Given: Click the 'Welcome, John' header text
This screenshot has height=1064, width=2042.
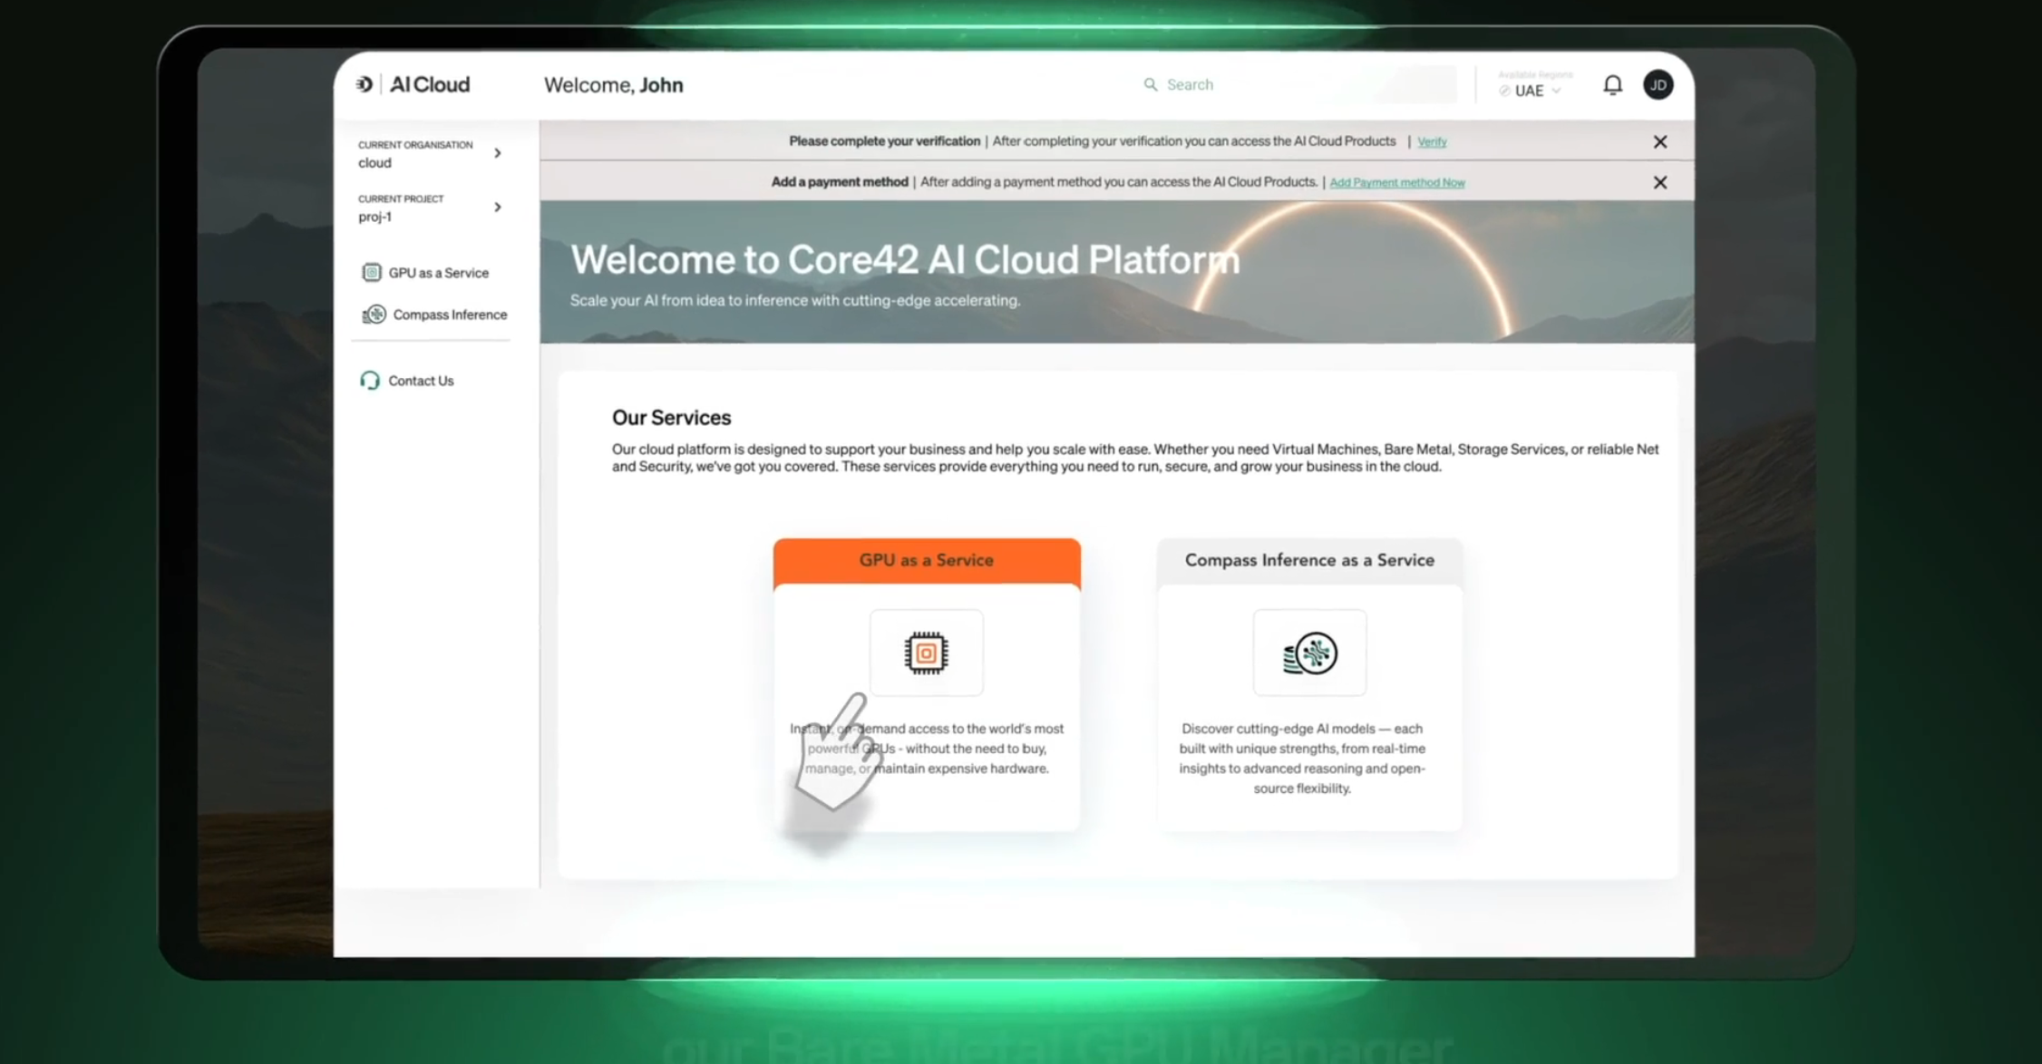Looking at the screenshot, I should tap(614, 85).
